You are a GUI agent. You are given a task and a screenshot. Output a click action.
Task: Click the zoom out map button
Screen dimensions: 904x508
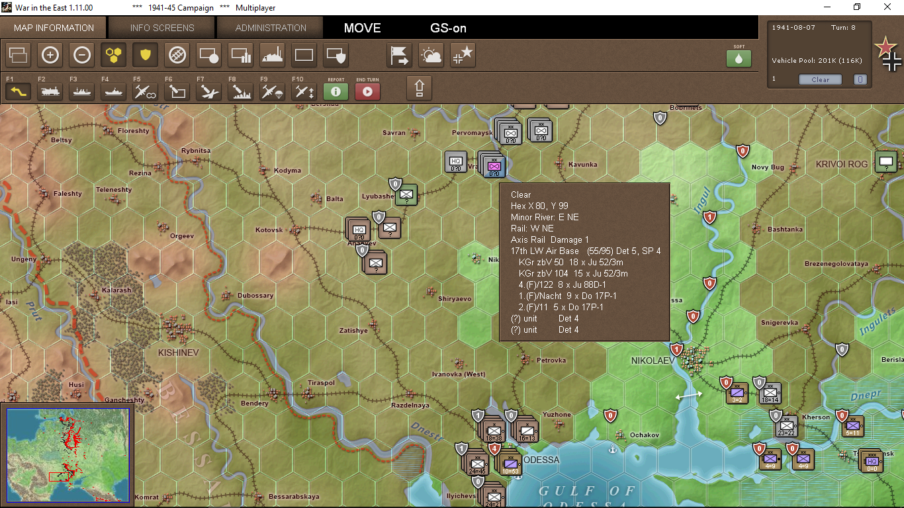point(82,55)
